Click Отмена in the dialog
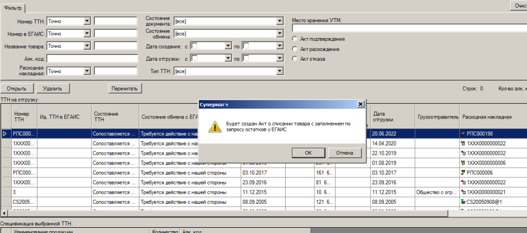 (345, 153)
